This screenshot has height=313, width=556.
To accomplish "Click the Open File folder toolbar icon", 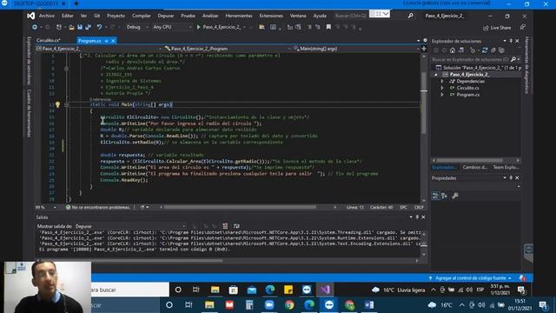I will [x=71, y=27].
